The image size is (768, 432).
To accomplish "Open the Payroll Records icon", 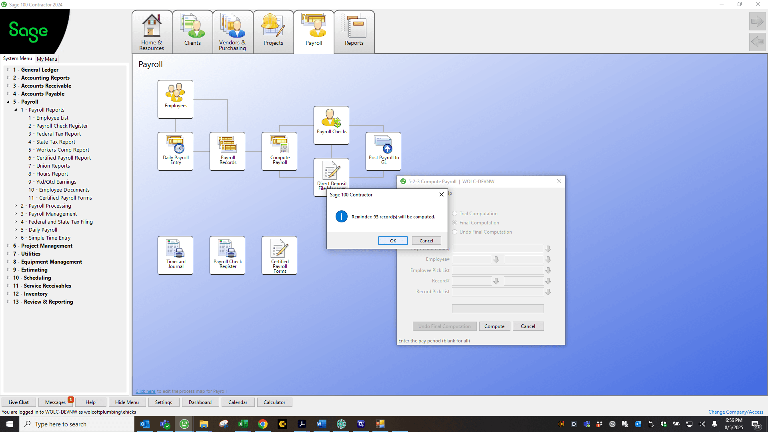I will click(x=227, y=151).
